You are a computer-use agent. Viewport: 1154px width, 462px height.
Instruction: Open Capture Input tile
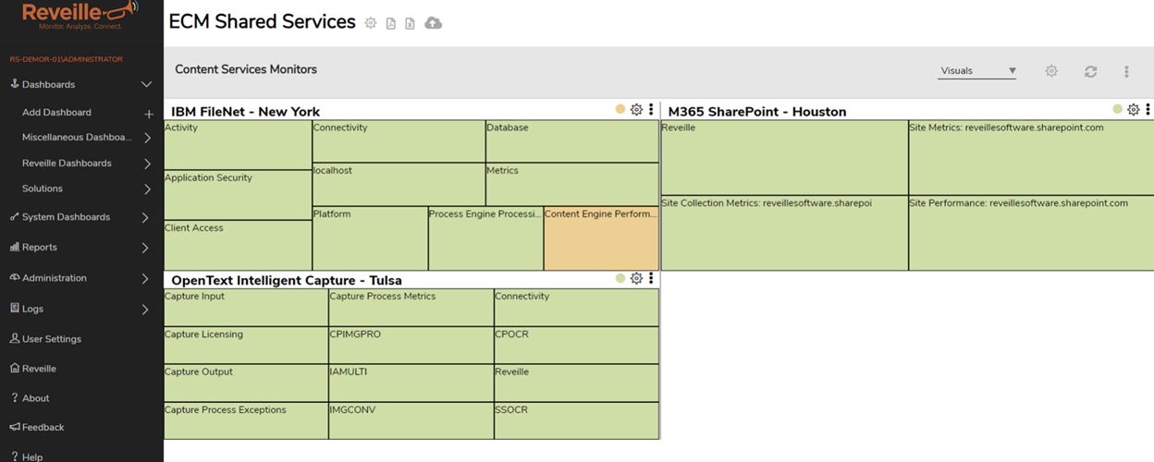(246, 308)
